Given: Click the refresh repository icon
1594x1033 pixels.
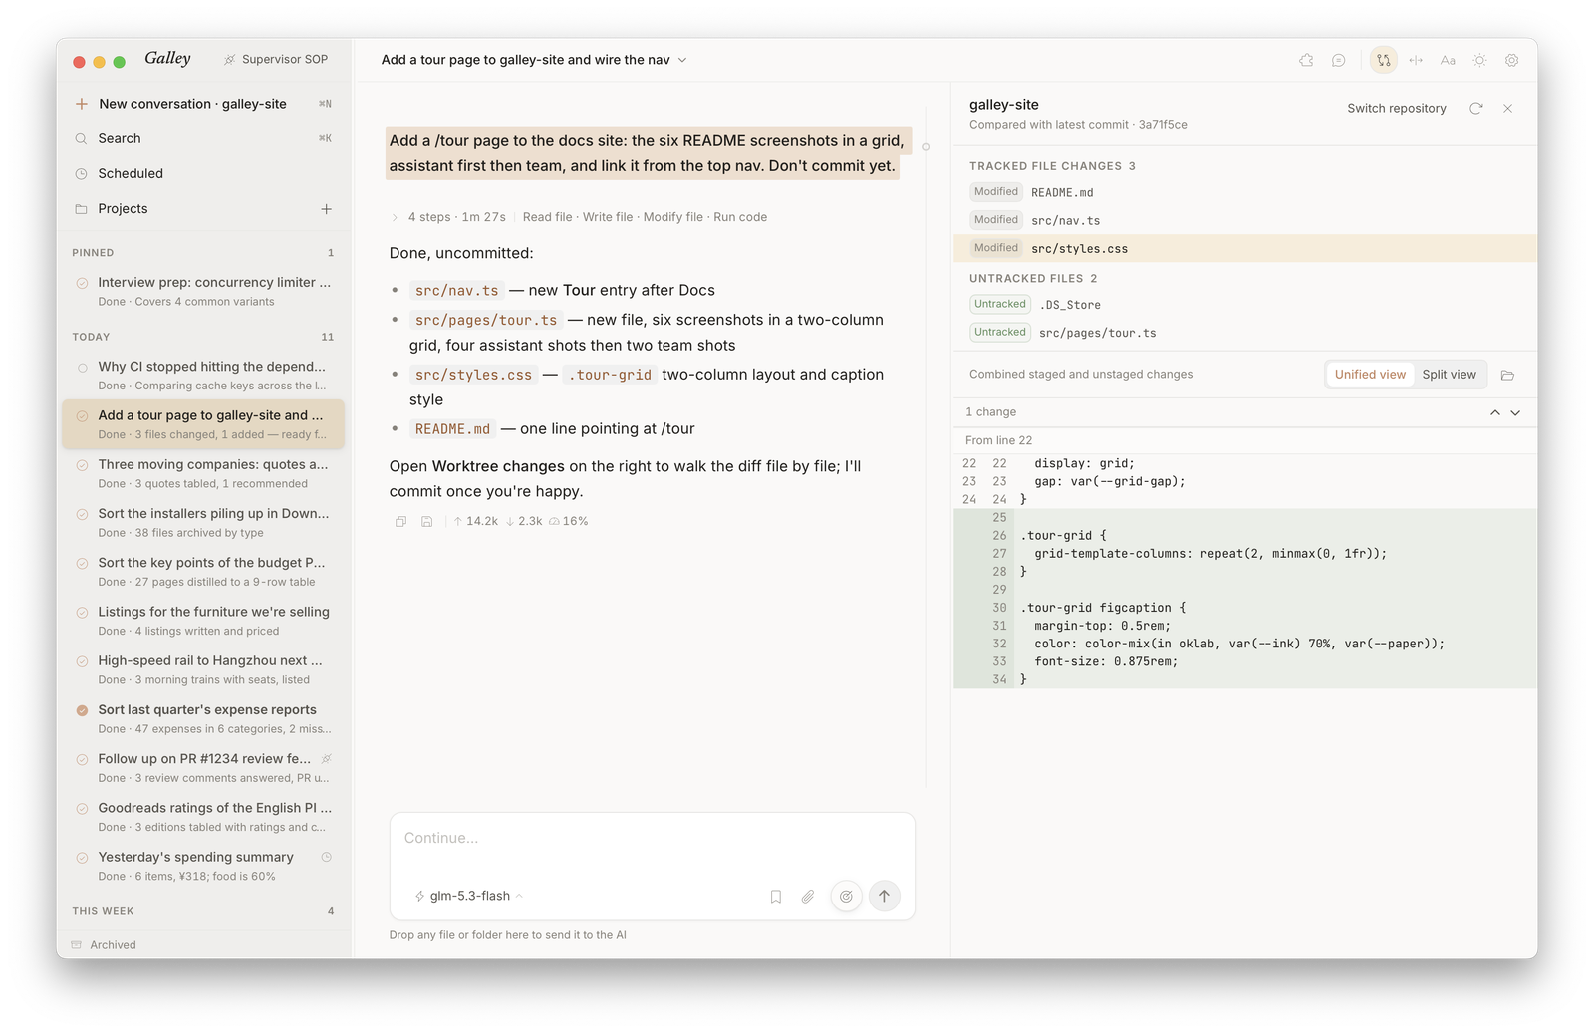Looking at the screenshot, I should (1475, 108).
